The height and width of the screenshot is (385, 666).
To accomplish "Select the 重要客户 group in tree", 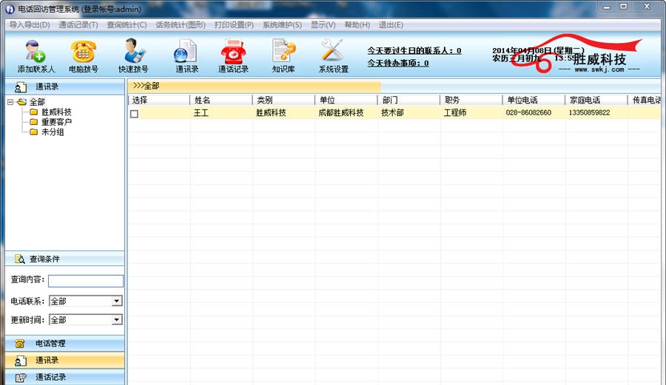I will point(56,122).
